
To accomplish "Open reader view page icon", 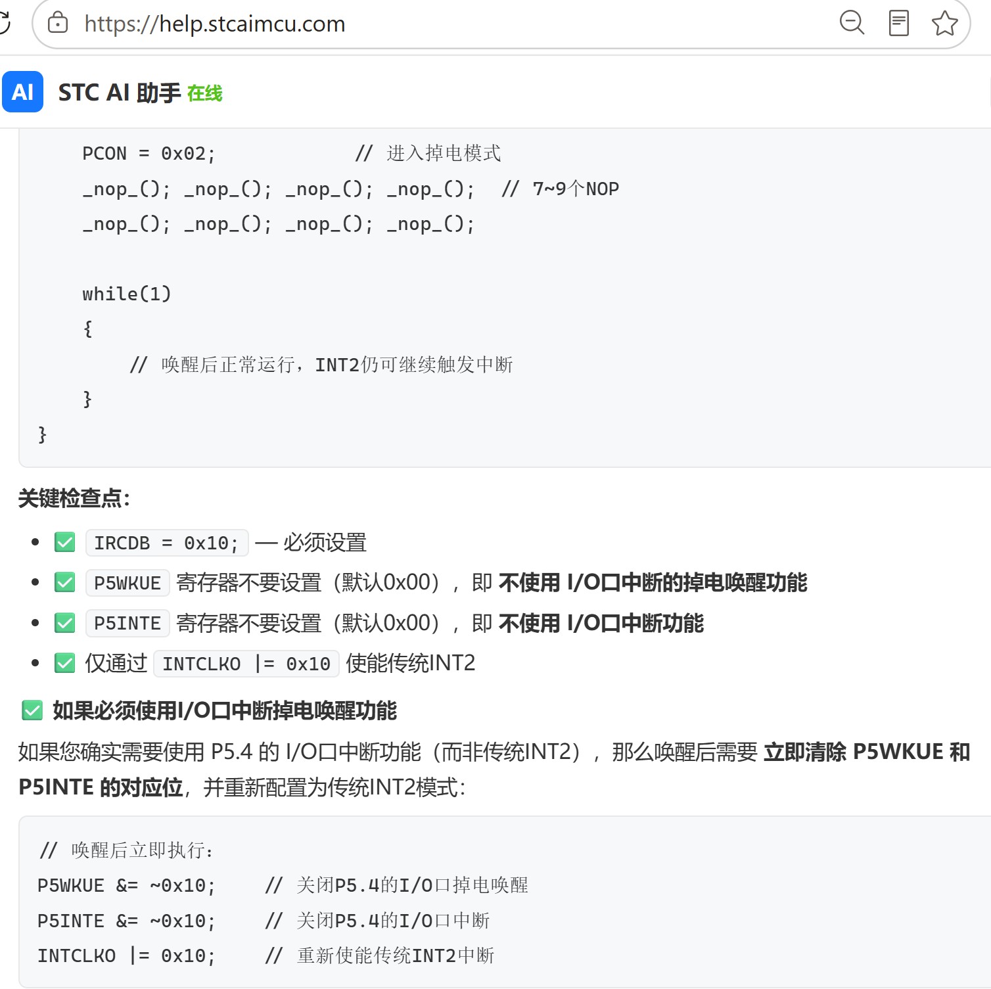I will click(x=898, y=23).
